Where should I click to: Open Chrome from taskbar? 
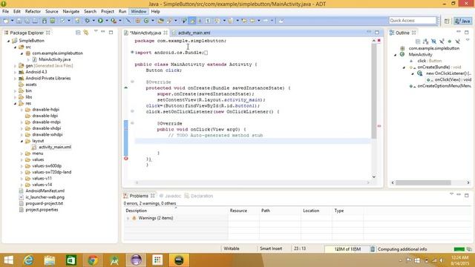[93, 260]
